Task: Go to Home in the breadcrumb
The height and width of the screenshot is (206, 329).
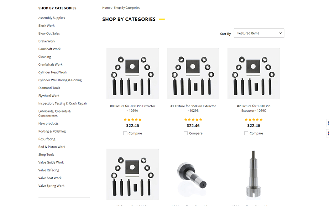Action: click(106, 8)
